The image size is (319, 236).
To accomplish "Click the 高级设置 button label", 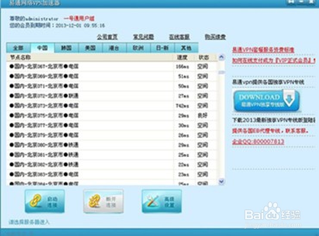I will [x=170, y=202].
